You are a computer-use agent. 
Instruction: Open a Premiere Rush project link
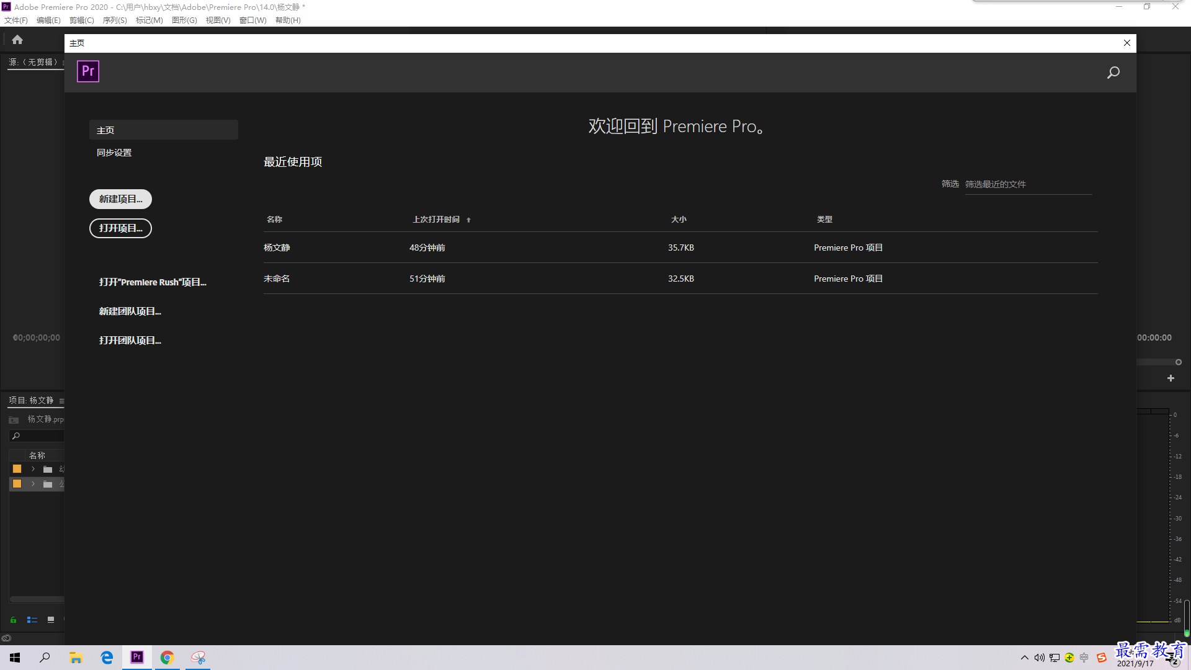coord(153,282)
